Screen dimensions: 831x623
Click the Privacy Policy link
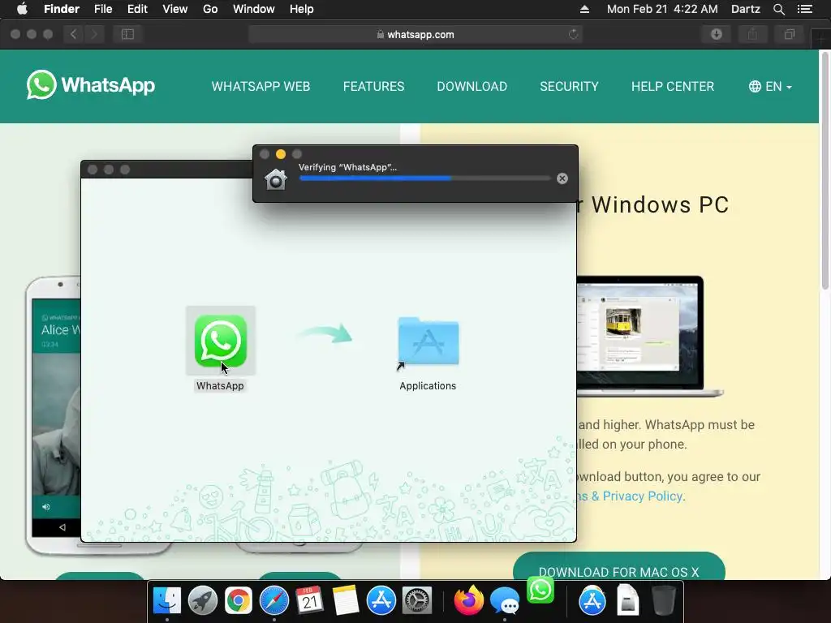click(x=643, y=496)
